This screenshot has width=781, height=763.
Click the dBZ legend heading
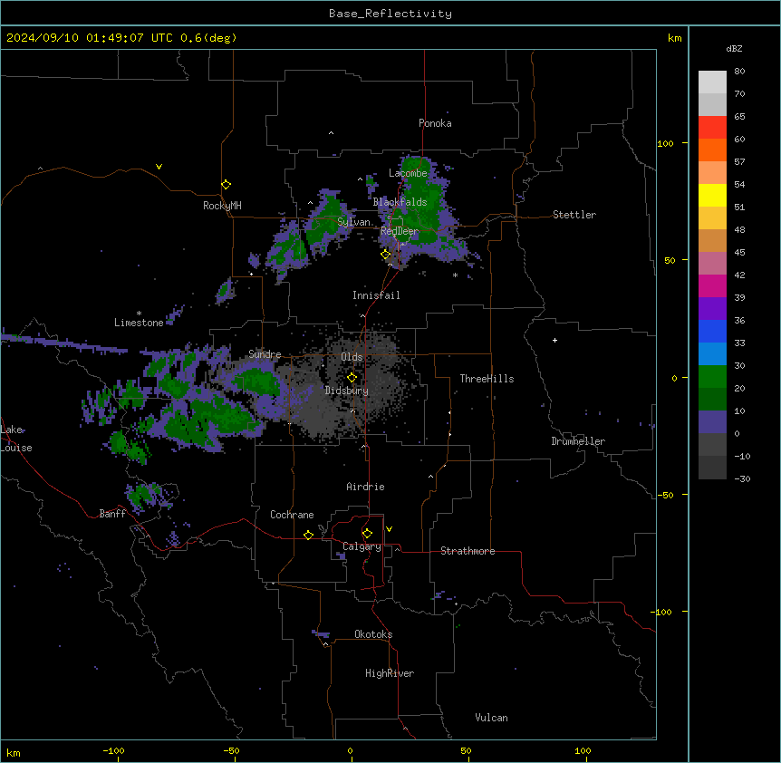point(734,49)
